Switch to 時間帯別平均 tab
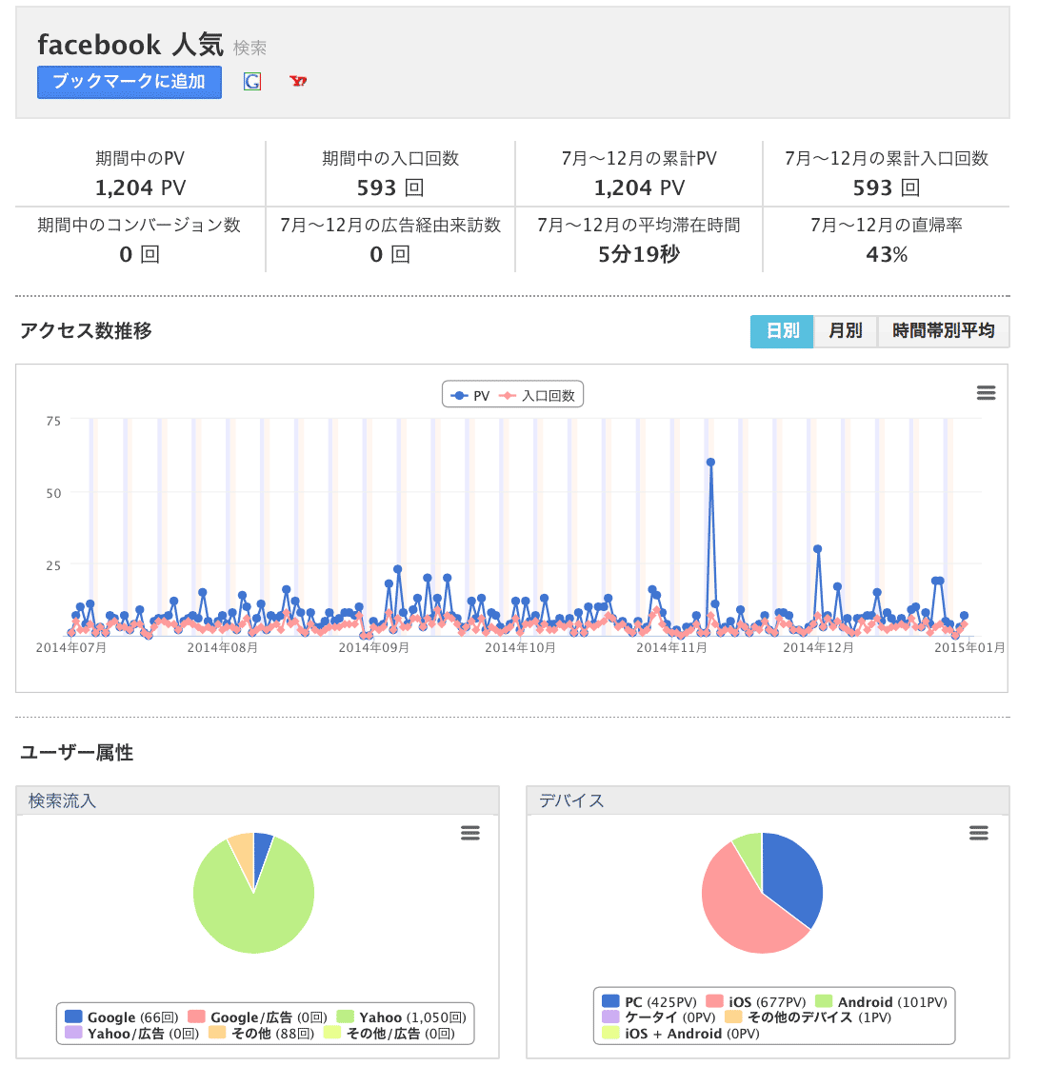The height and width of the screenshot is (1066, 1038). (944, 331)
